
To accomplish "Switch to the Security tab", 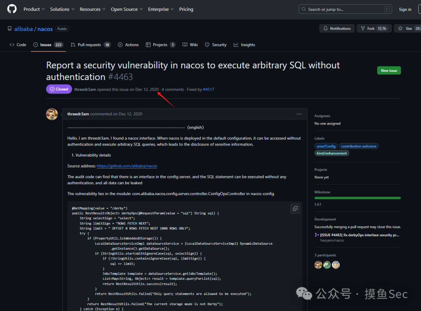I will [x=216, y=45].
